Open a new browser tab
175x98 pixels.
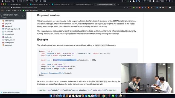click(118, 4)
